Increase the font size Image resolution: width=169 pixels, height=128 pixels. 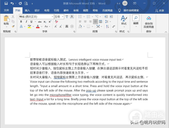click(x=55, y=26)
